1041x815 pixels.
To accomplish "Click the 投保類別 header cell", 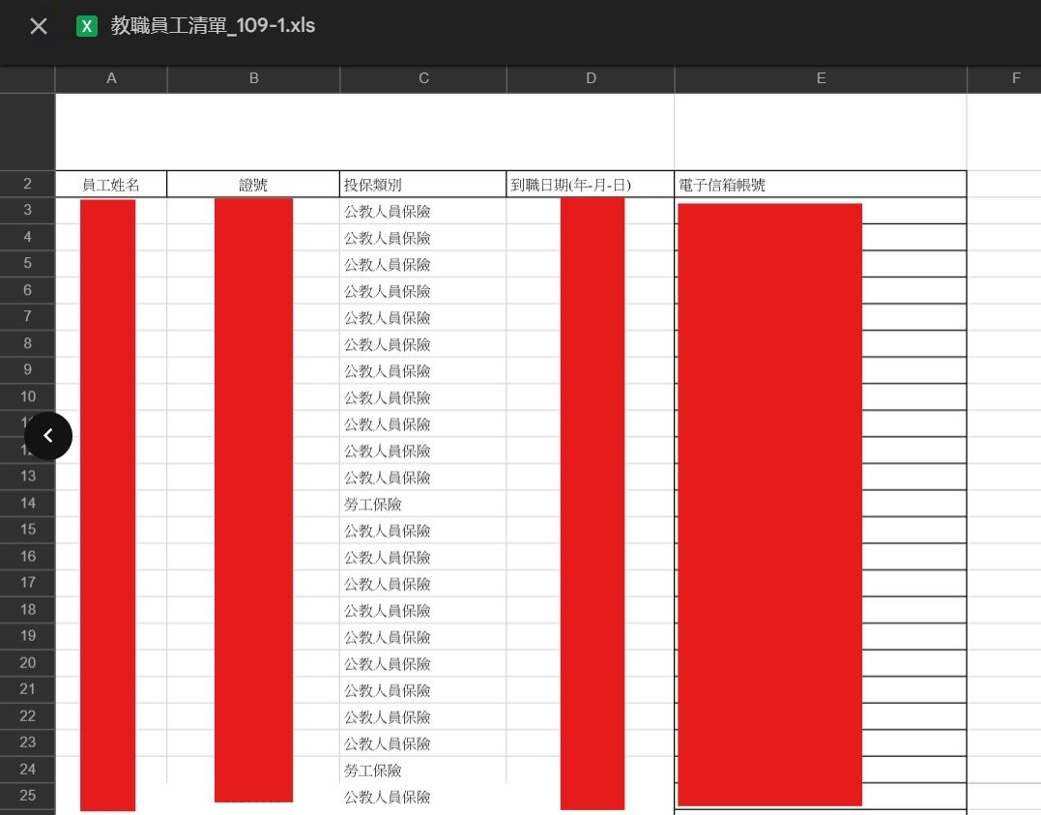I will [423, 185].
